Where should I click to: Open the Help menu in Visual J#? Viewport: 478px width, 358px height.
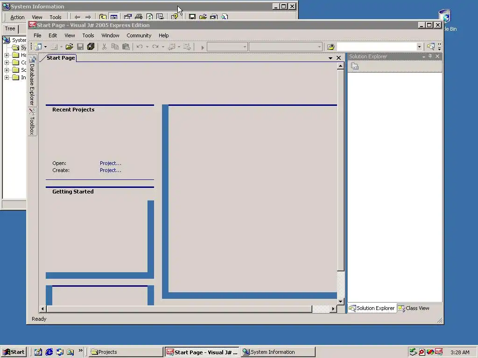(x=164, y=35)
